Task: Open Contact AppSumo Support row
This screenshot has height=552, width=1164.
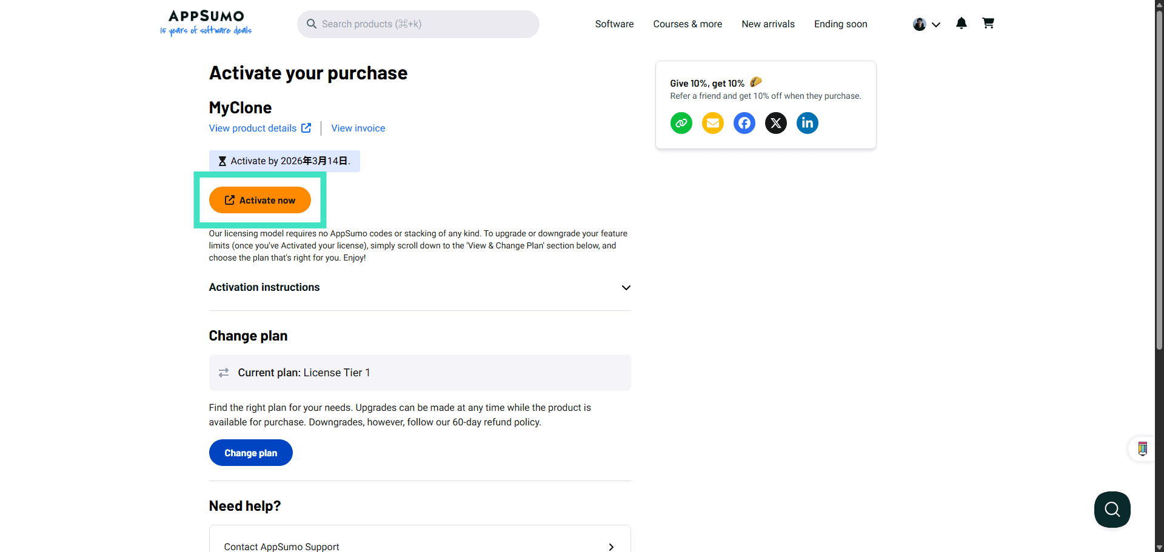Action: (x=420, y=546)
